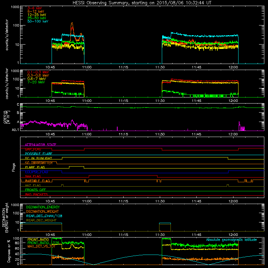Screen dimensions: 268x268
Task: Click the FRONT_RATIO legend entry
Action: 38,240
